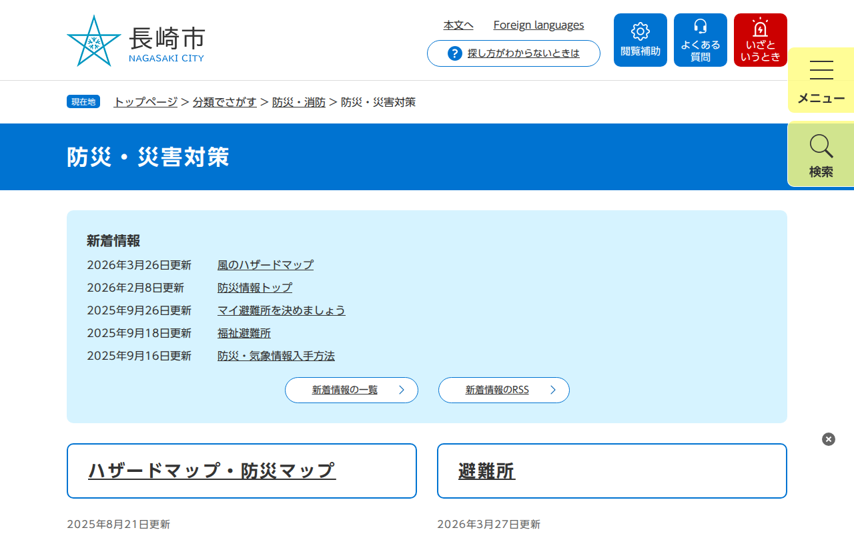Open the Foreign languages link

(x=538, y=25)
